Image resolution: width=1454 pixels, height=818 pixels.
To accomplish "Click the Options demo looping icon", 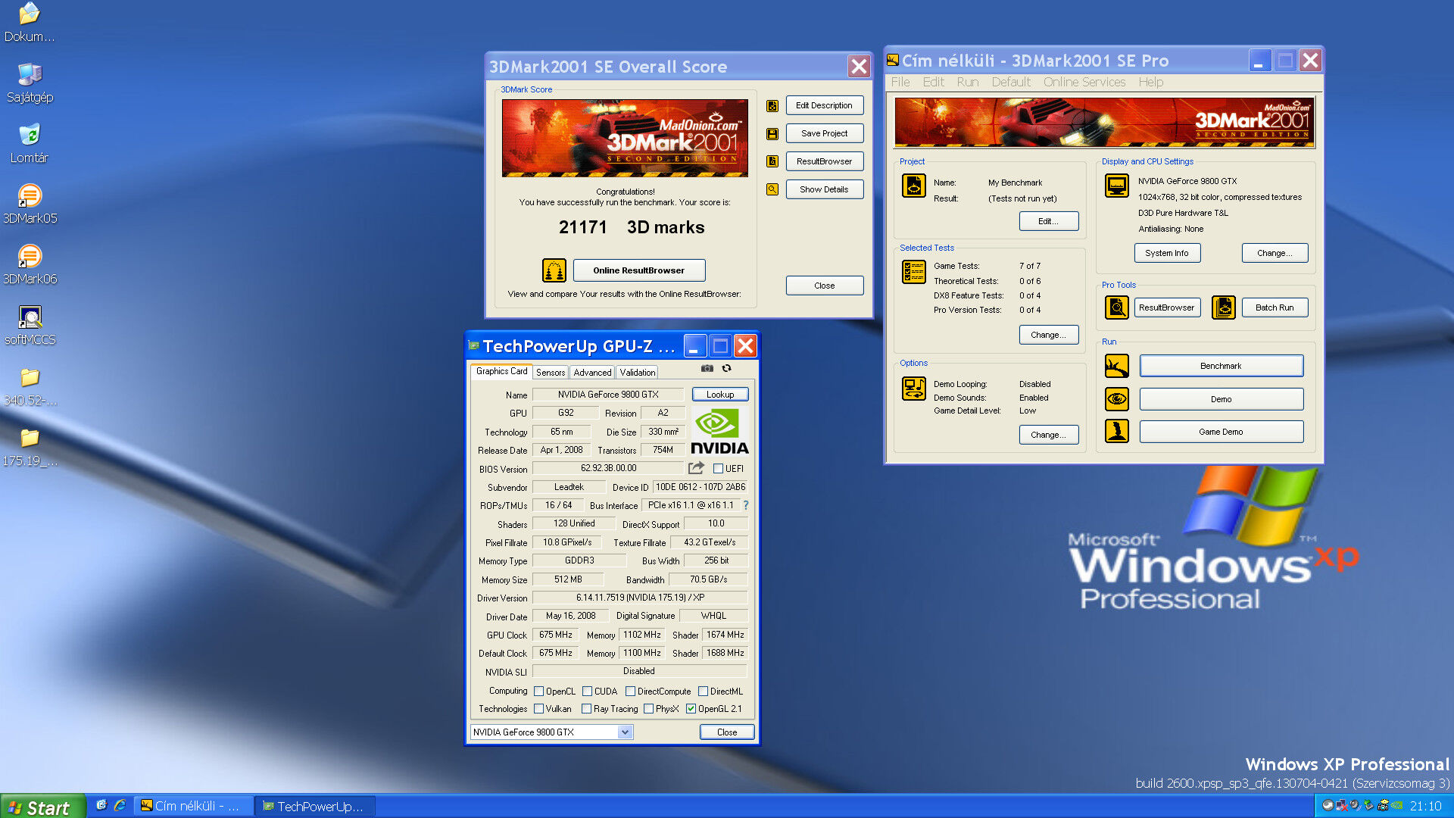I will pos(914,389).
